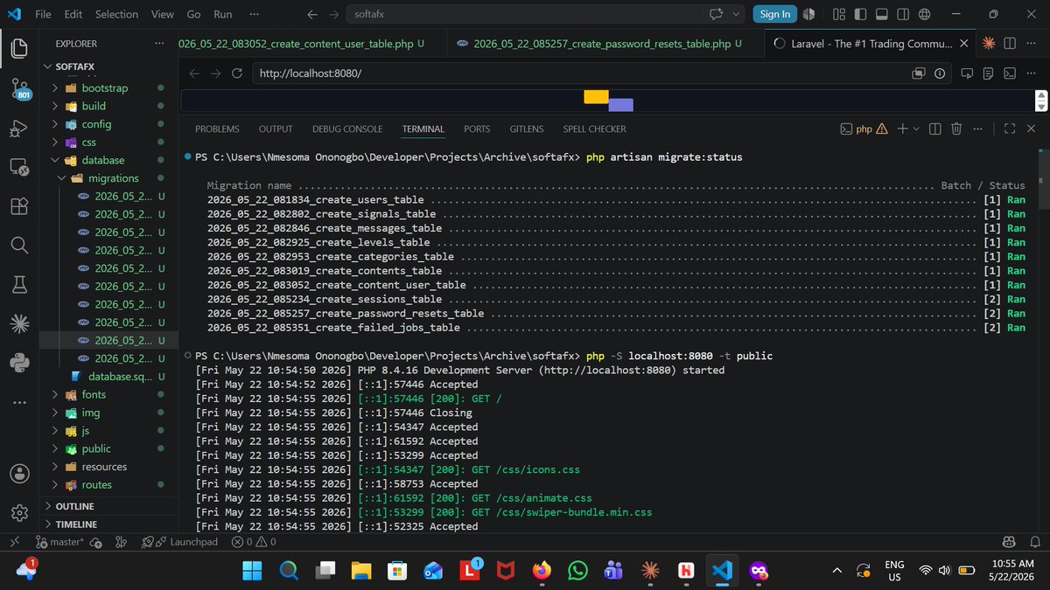Click the browser toolbar terminal icon
The image size is (1050, 590).
pyautogui.click(x=1009, y=73)
